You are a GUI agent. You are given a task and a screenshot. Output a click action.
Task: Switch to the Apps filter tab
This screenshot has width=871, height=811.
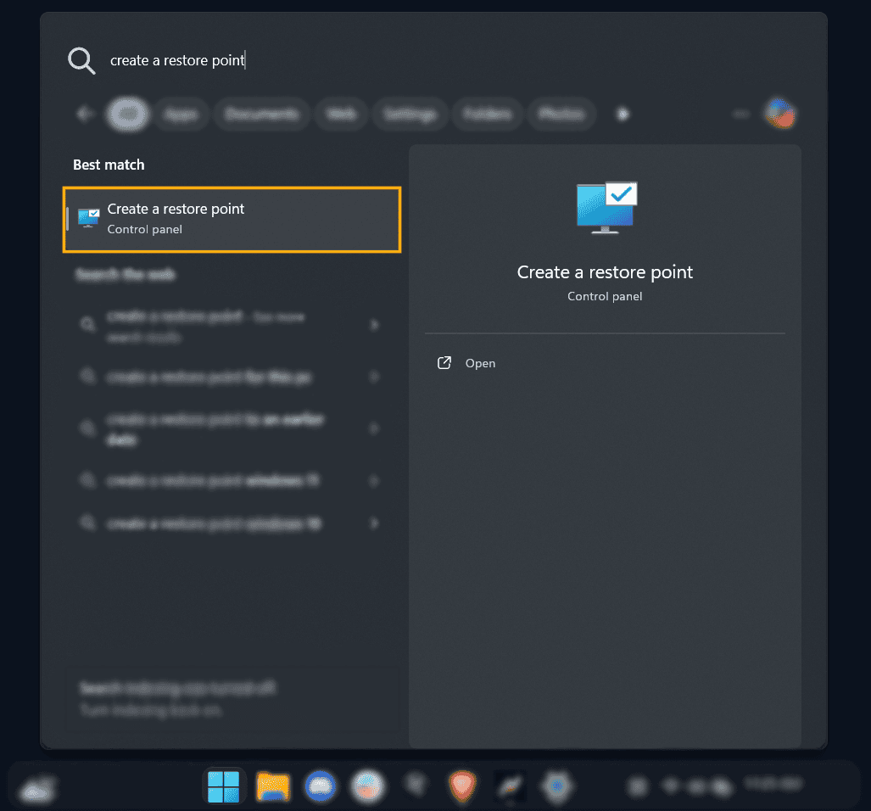click(180, 113)
